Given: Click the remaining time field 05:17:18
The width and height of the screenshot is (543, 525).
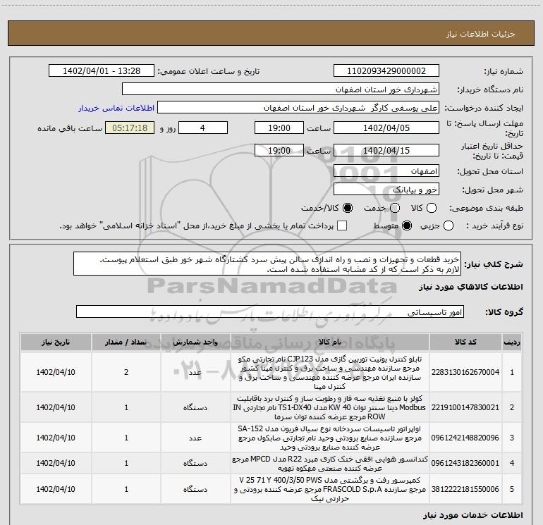Looking at the screenshot, I should click(130, 128).
